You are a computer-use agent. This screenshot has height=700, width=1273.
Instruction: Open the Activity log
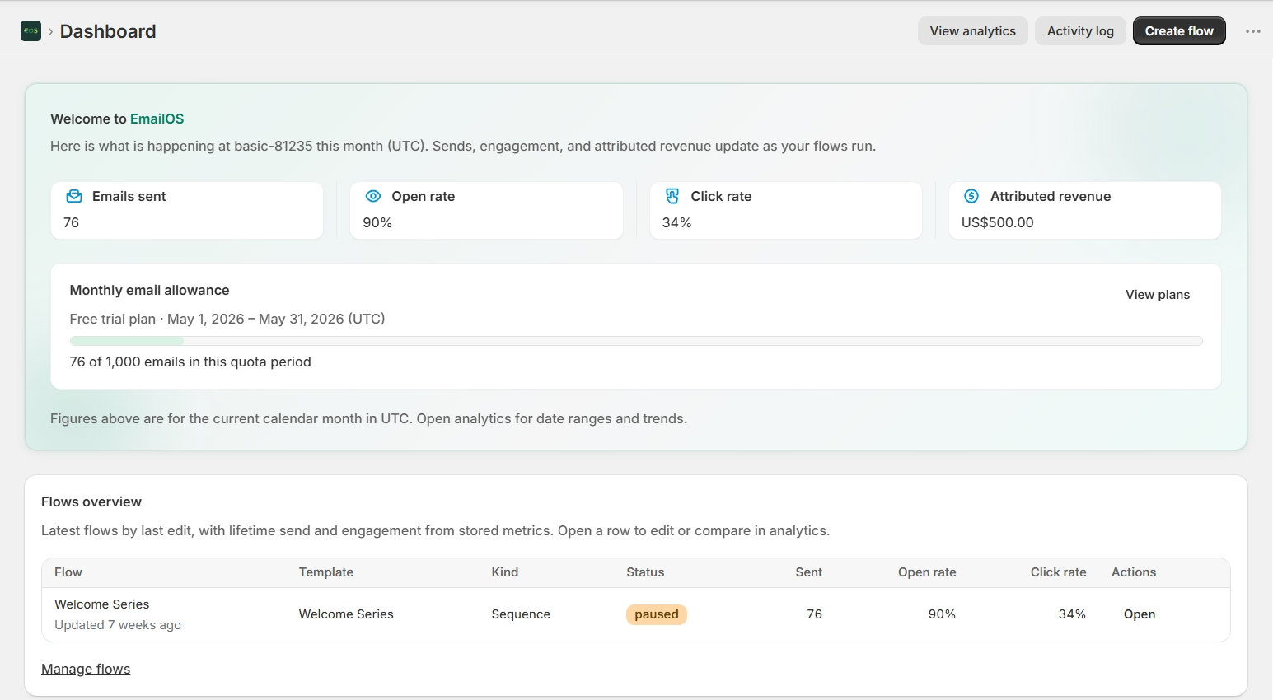(x=1080, y=31)
